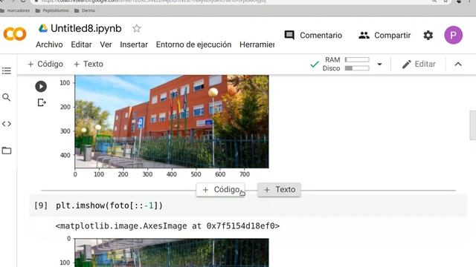Open the Derma bookmarks folder
The image size is (476, 267).
85,10
